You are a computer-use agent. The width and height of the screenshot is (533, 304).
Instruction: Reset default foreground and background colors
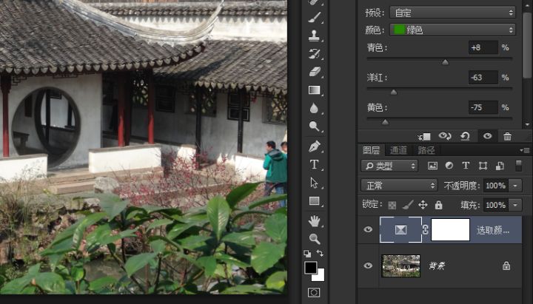tap(307, 254)
